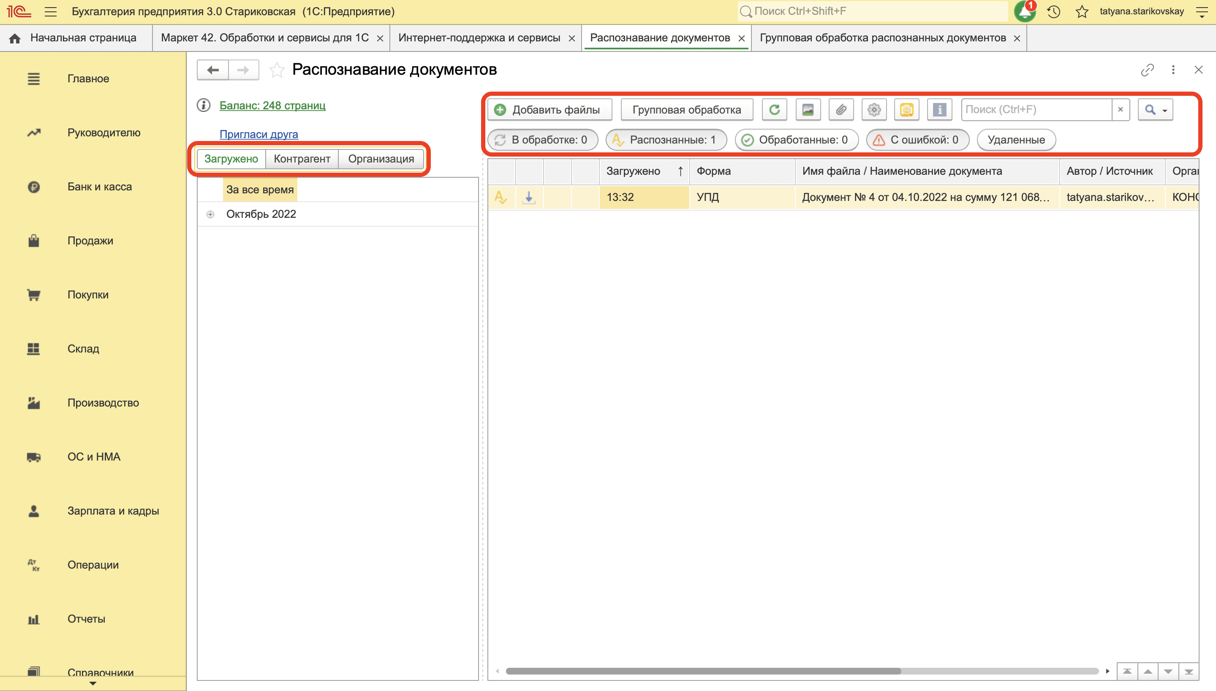Click the 'Групповая обработка' button
Screen dimensions: 1216x691
(687, 110)
